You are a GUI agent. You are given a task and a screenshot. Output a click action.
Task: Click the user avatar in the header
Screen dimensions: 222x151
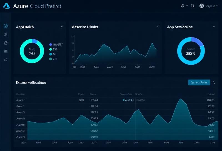pos(202,6)
